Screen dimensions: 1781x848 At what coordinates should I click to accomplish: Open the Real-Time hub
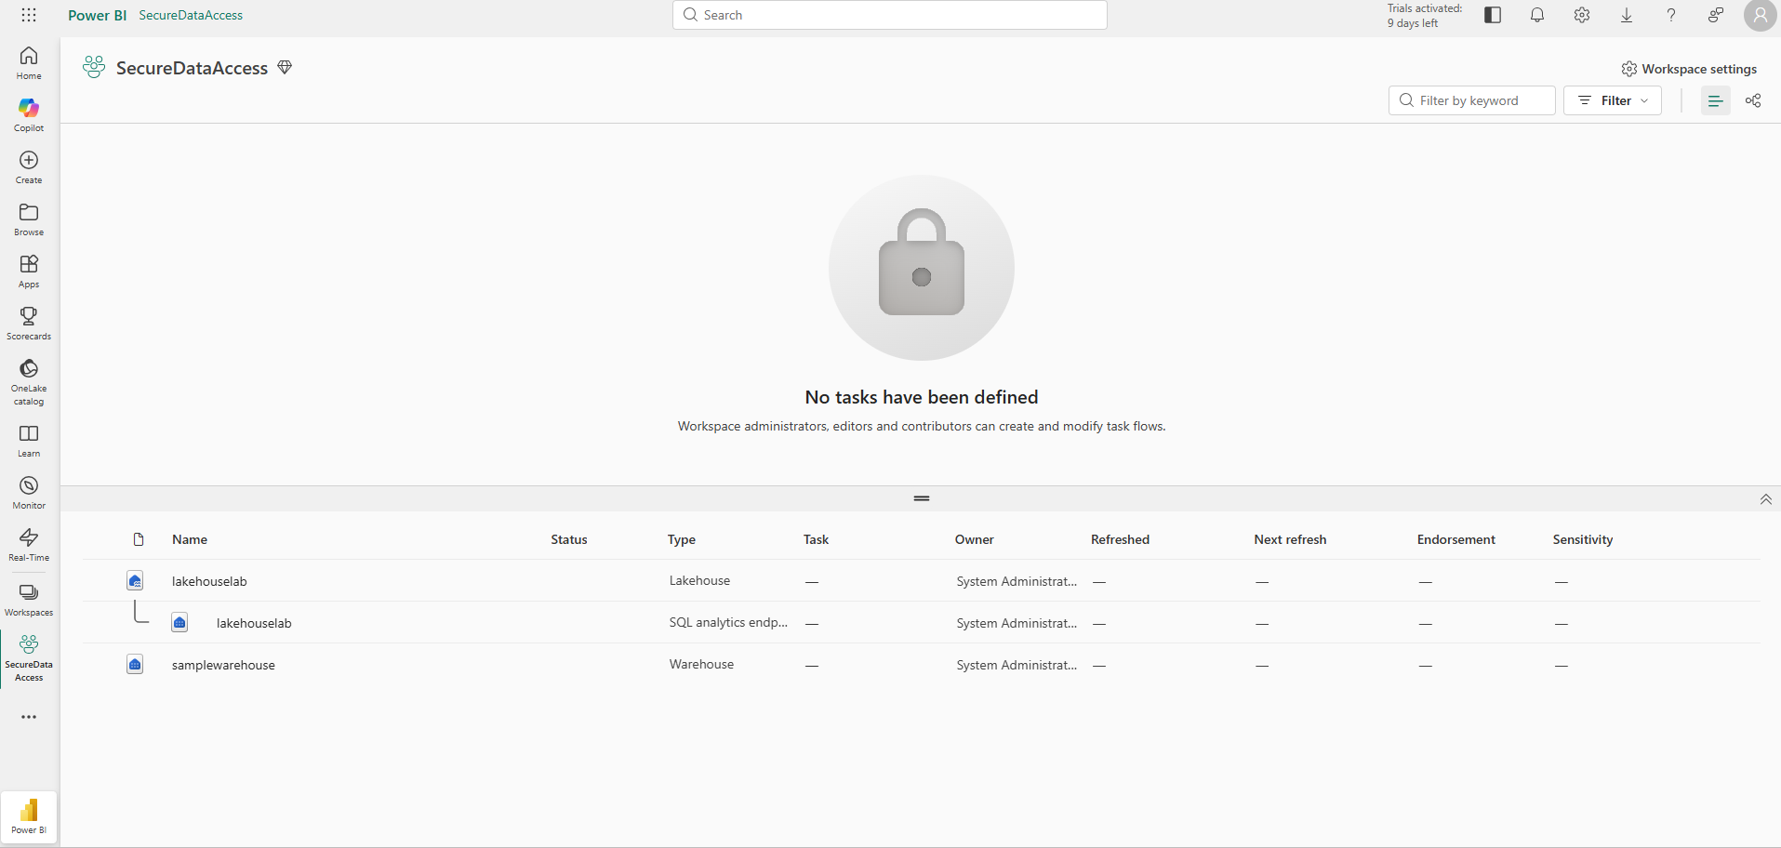coord(29,545)
